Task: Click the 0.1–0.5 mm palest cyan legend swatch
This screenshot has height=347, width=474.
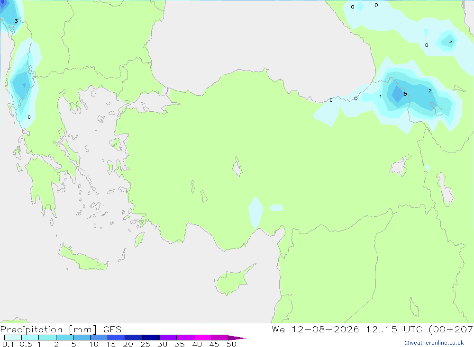Action: click(13, 338)
